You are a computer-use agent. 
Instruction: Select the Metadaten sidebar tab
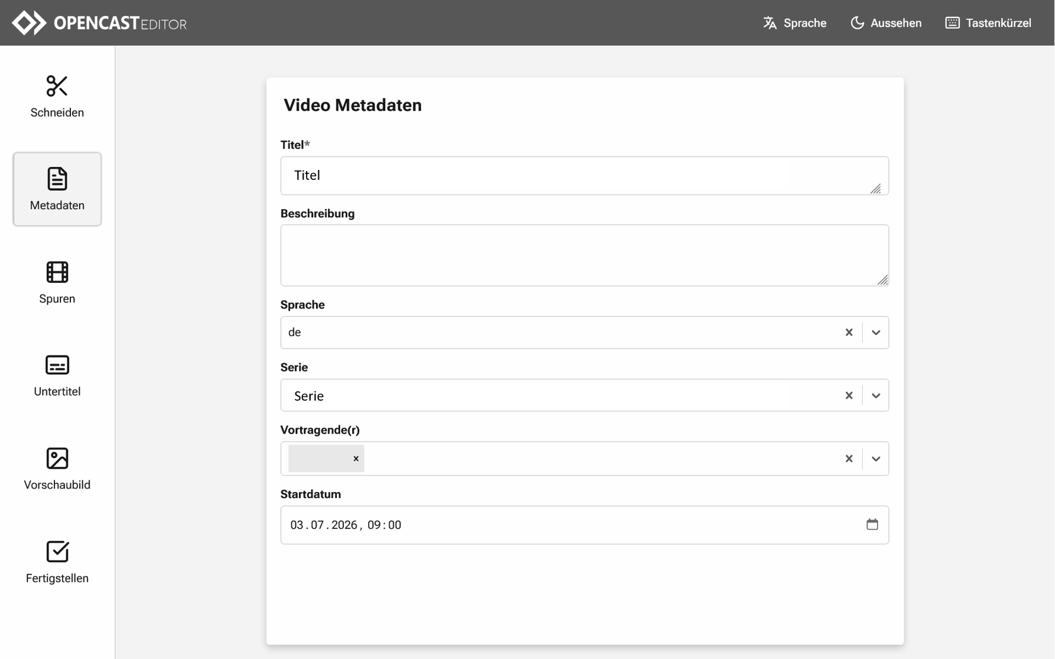pyautogui.click(x=57, y=189)
